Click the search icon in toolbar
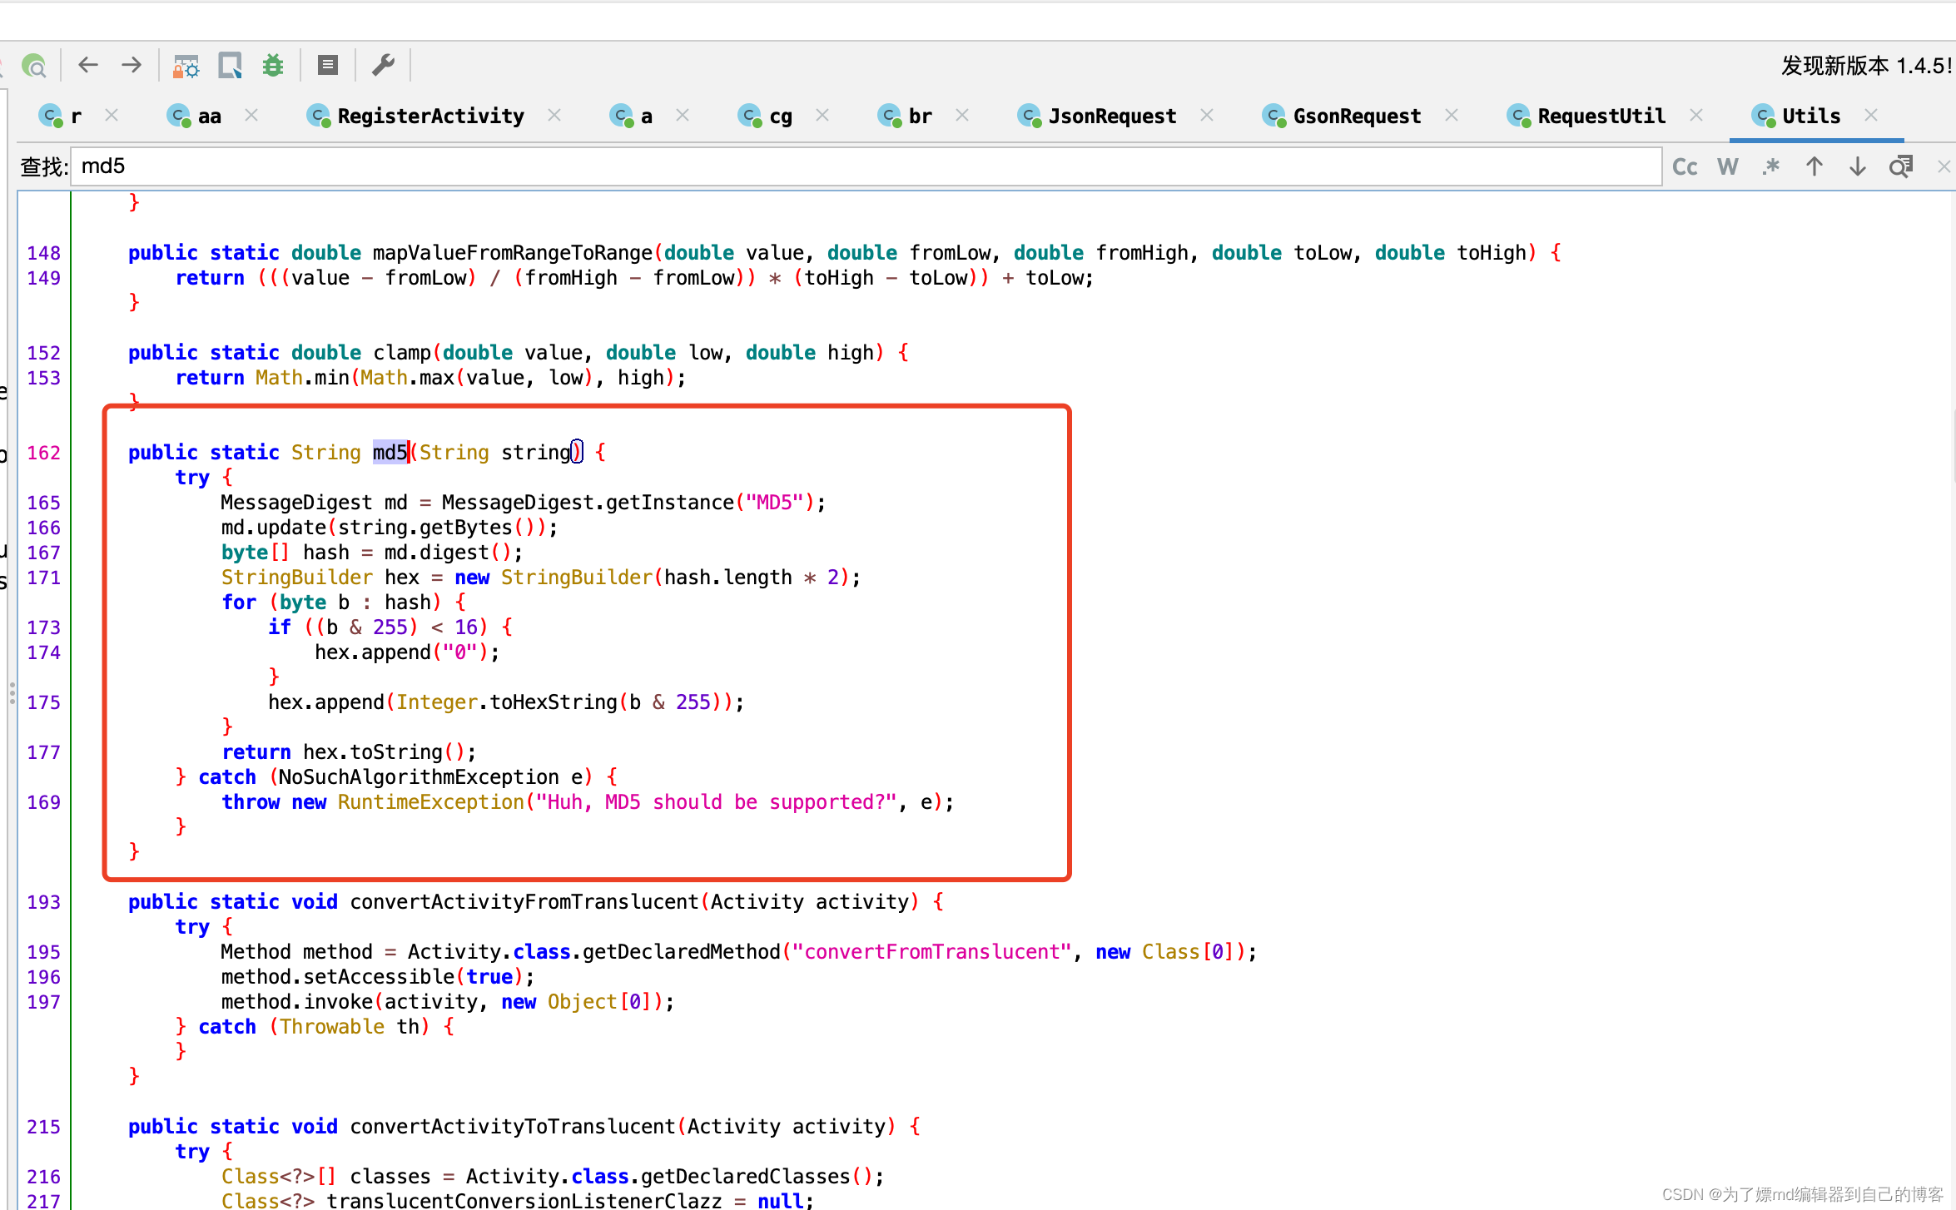Screen dimensions: 1956x1210 click(34, 65)
